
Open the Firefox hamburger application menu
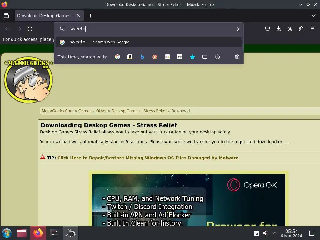(x=312, y=29)
